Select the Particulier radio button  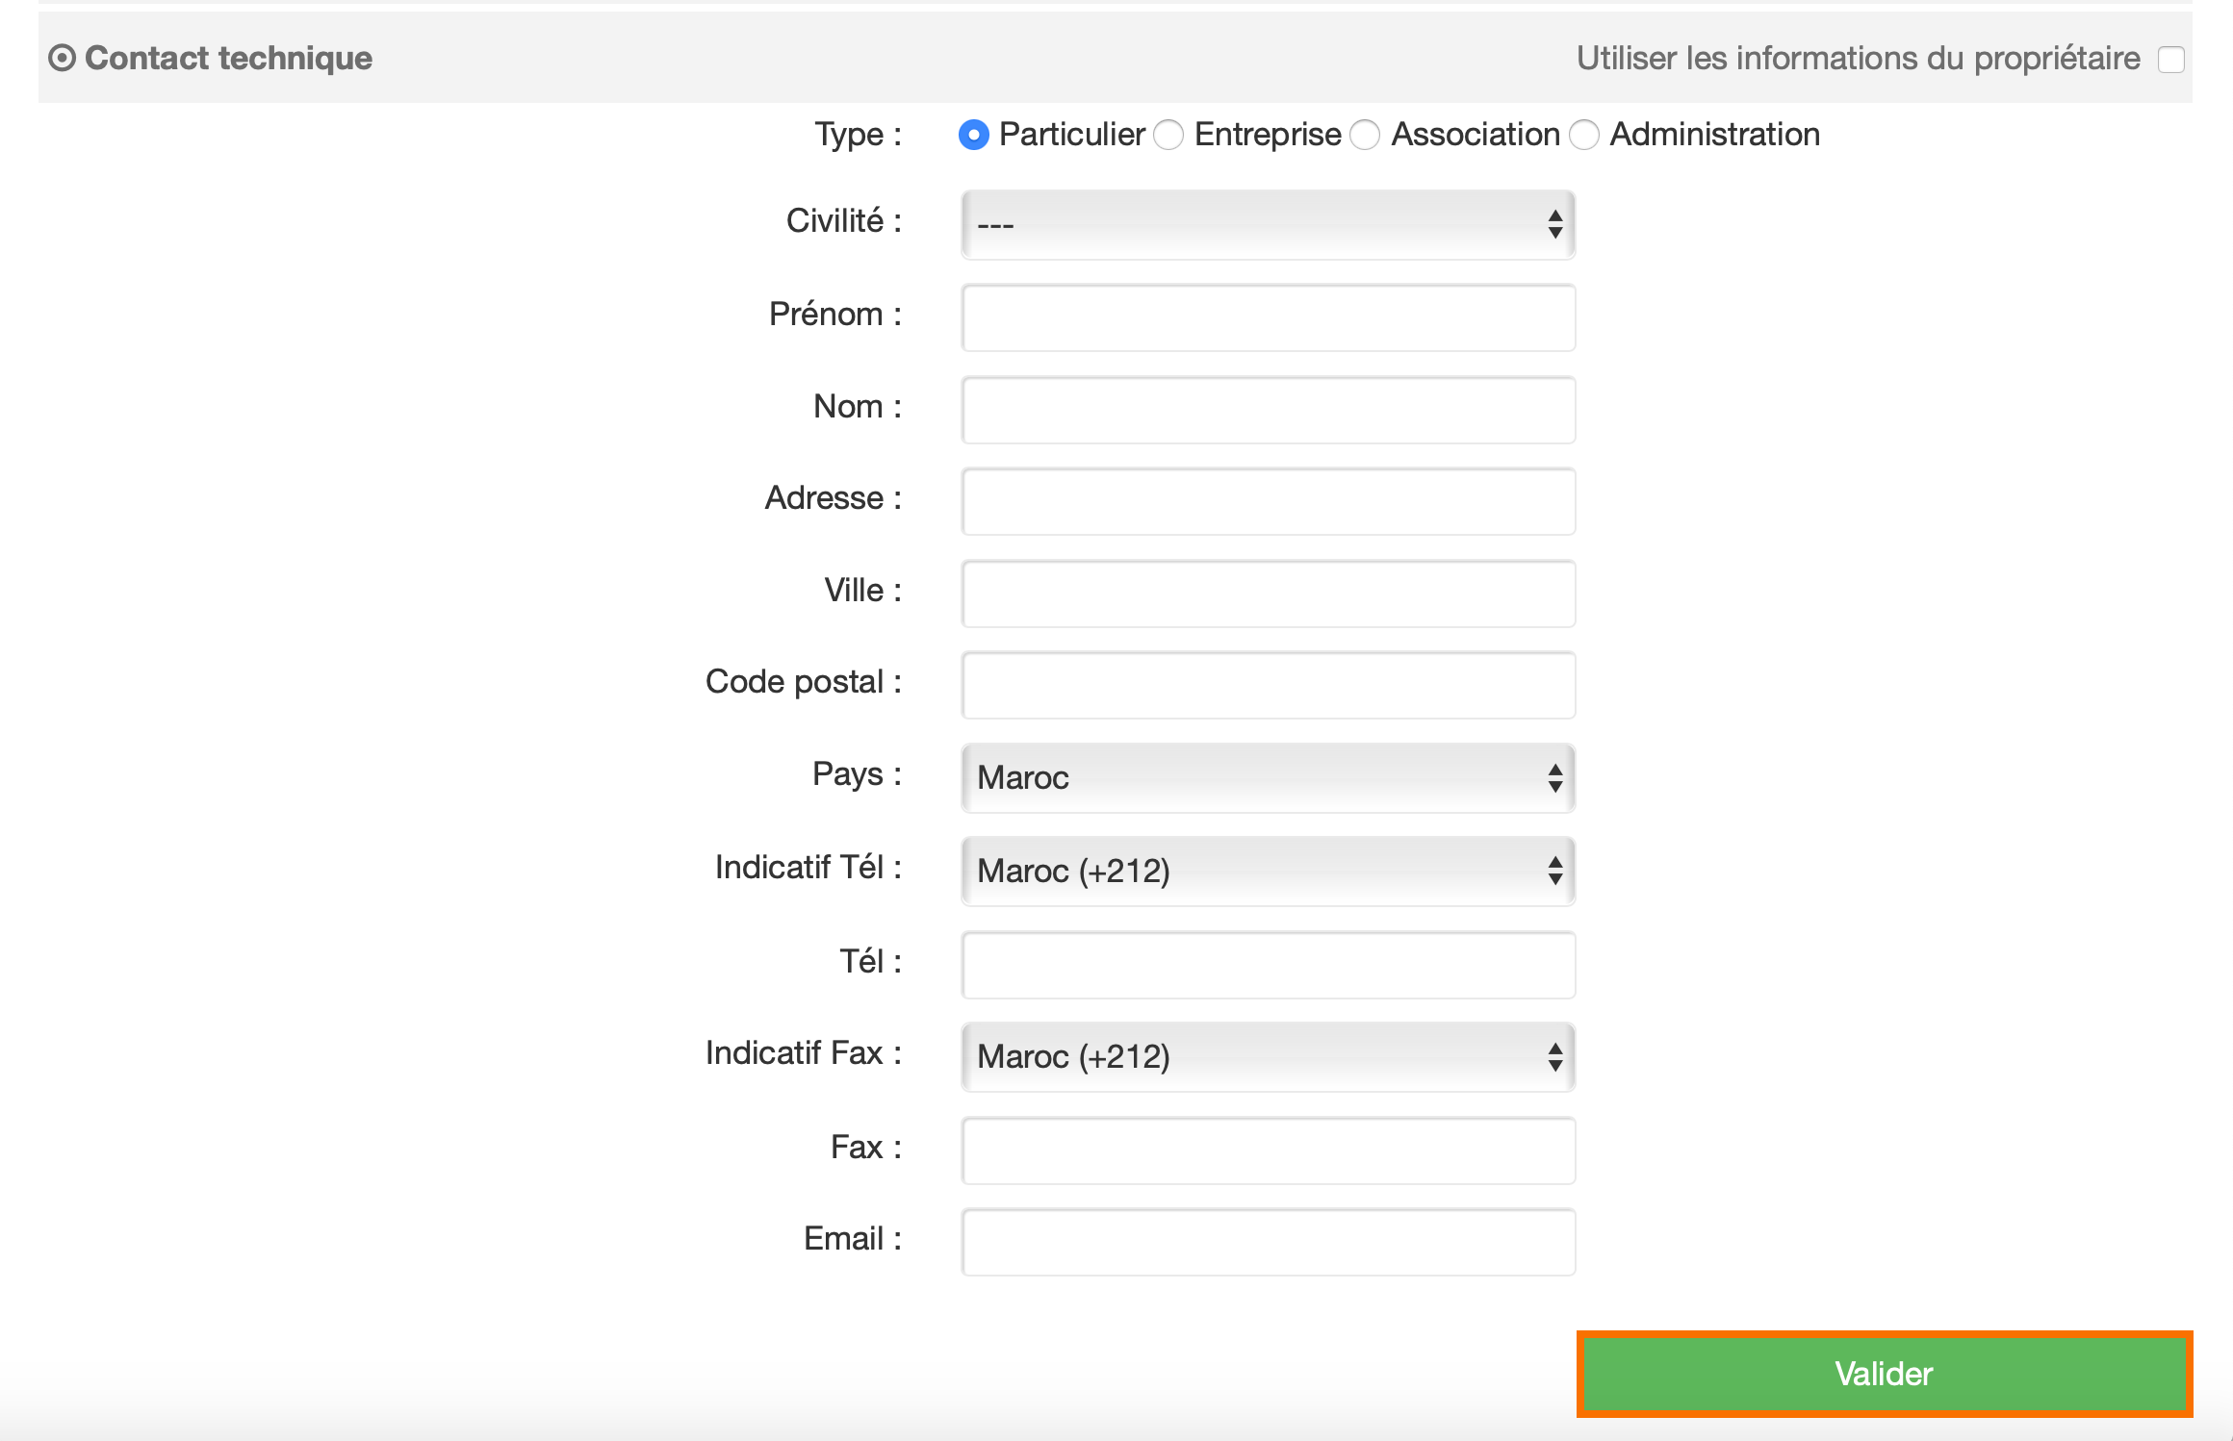tap(973, 135)
